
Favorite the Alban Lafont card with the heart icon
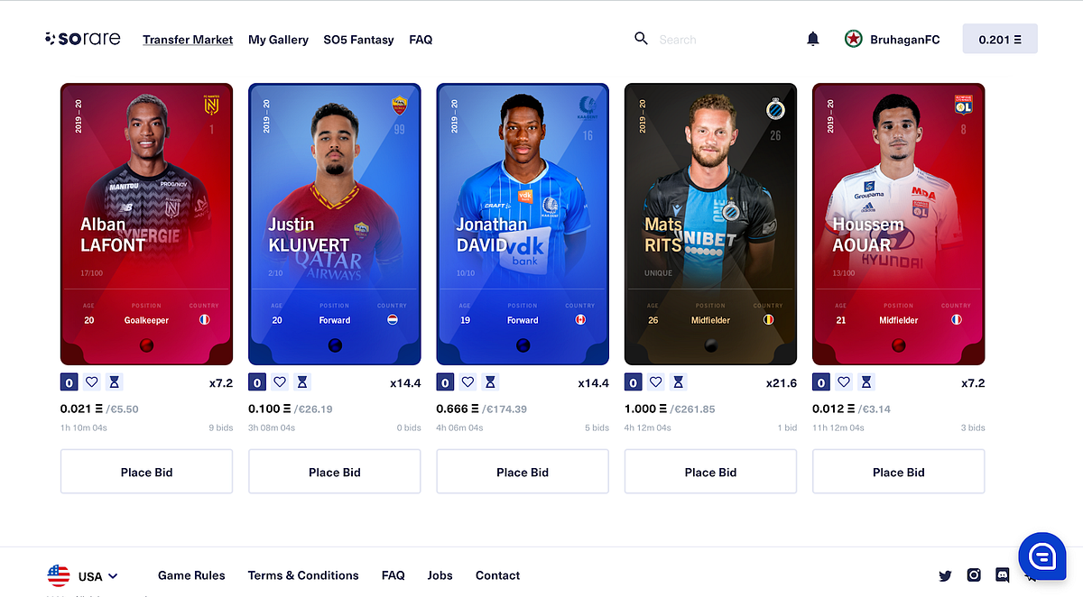[91, 382]
